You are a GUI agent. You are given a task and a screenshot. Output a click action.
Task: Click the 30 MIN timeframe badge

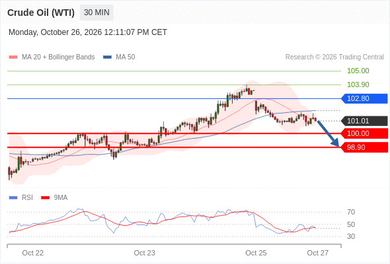pyautogui.click(x=97, y=13)
